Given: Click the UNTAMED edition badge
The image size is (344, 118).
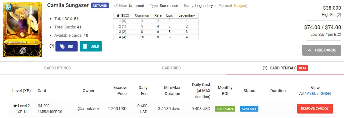Looking at the screenshot, I should tap(100, 5).
